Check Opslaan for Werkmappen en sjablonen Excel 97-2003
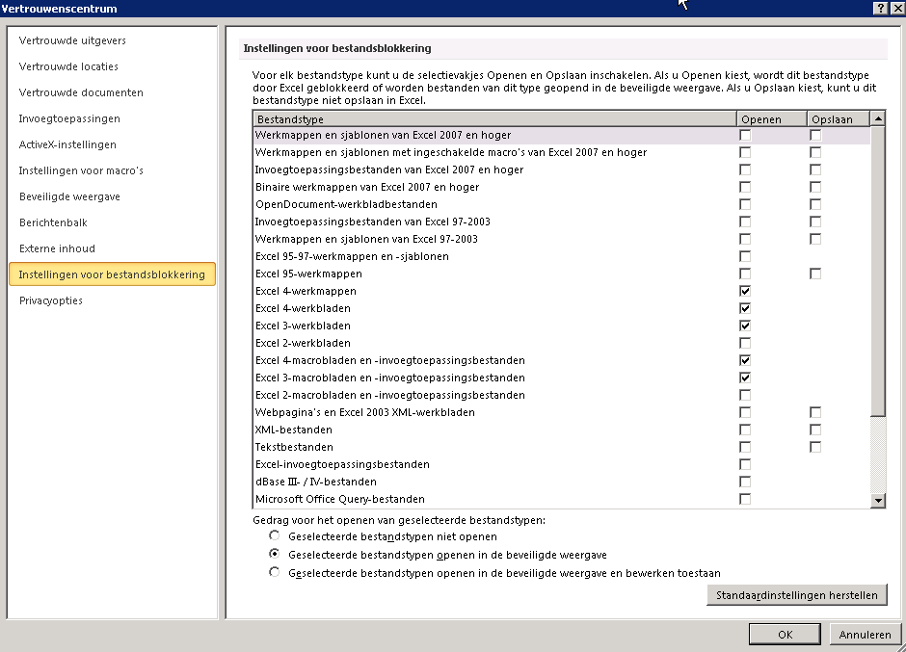Viewport: 906px width, 652px height. coord(815,239)
